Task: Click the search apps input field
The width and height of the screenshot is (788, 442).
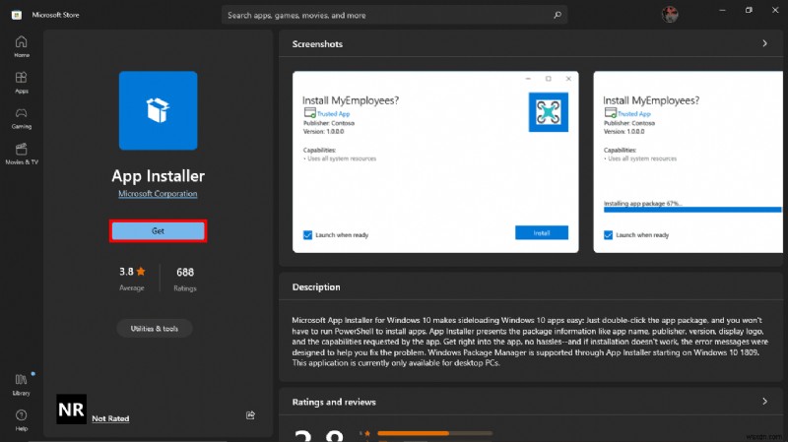Action: (395, 15)
